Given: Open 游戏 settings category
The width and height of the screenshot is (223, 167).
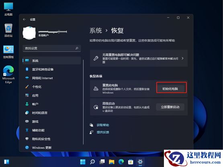Looking at the screenshot, I should tap(52, 121).
